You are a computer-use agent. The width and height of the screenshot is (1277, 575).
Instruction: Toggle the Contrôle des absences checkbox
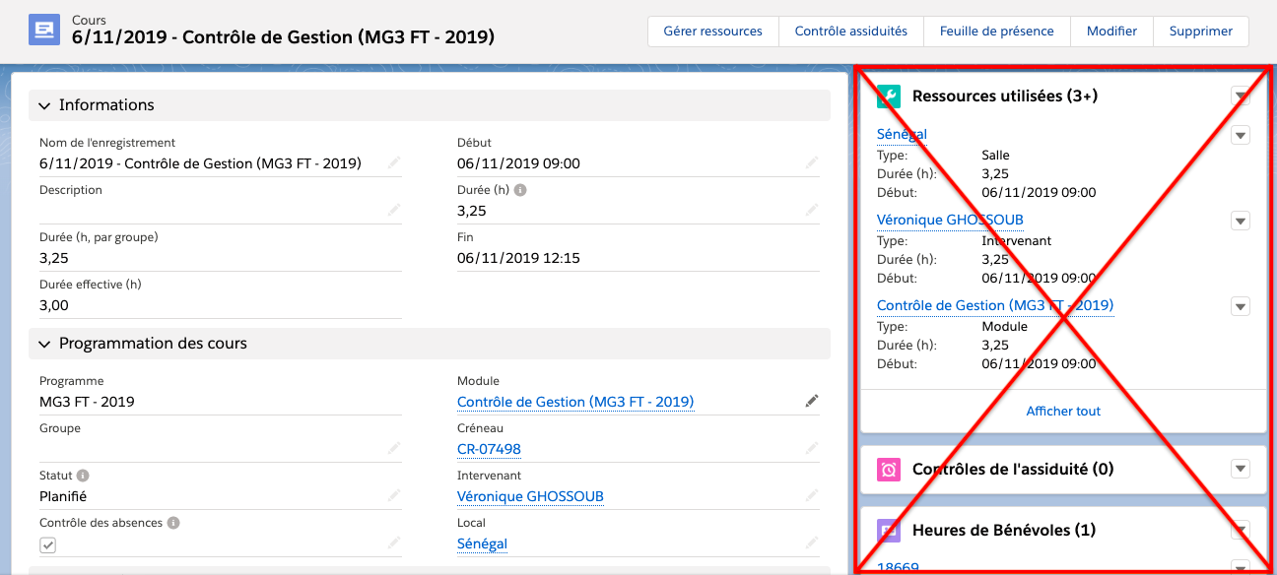pyautogui.click(x=48, y=545)
